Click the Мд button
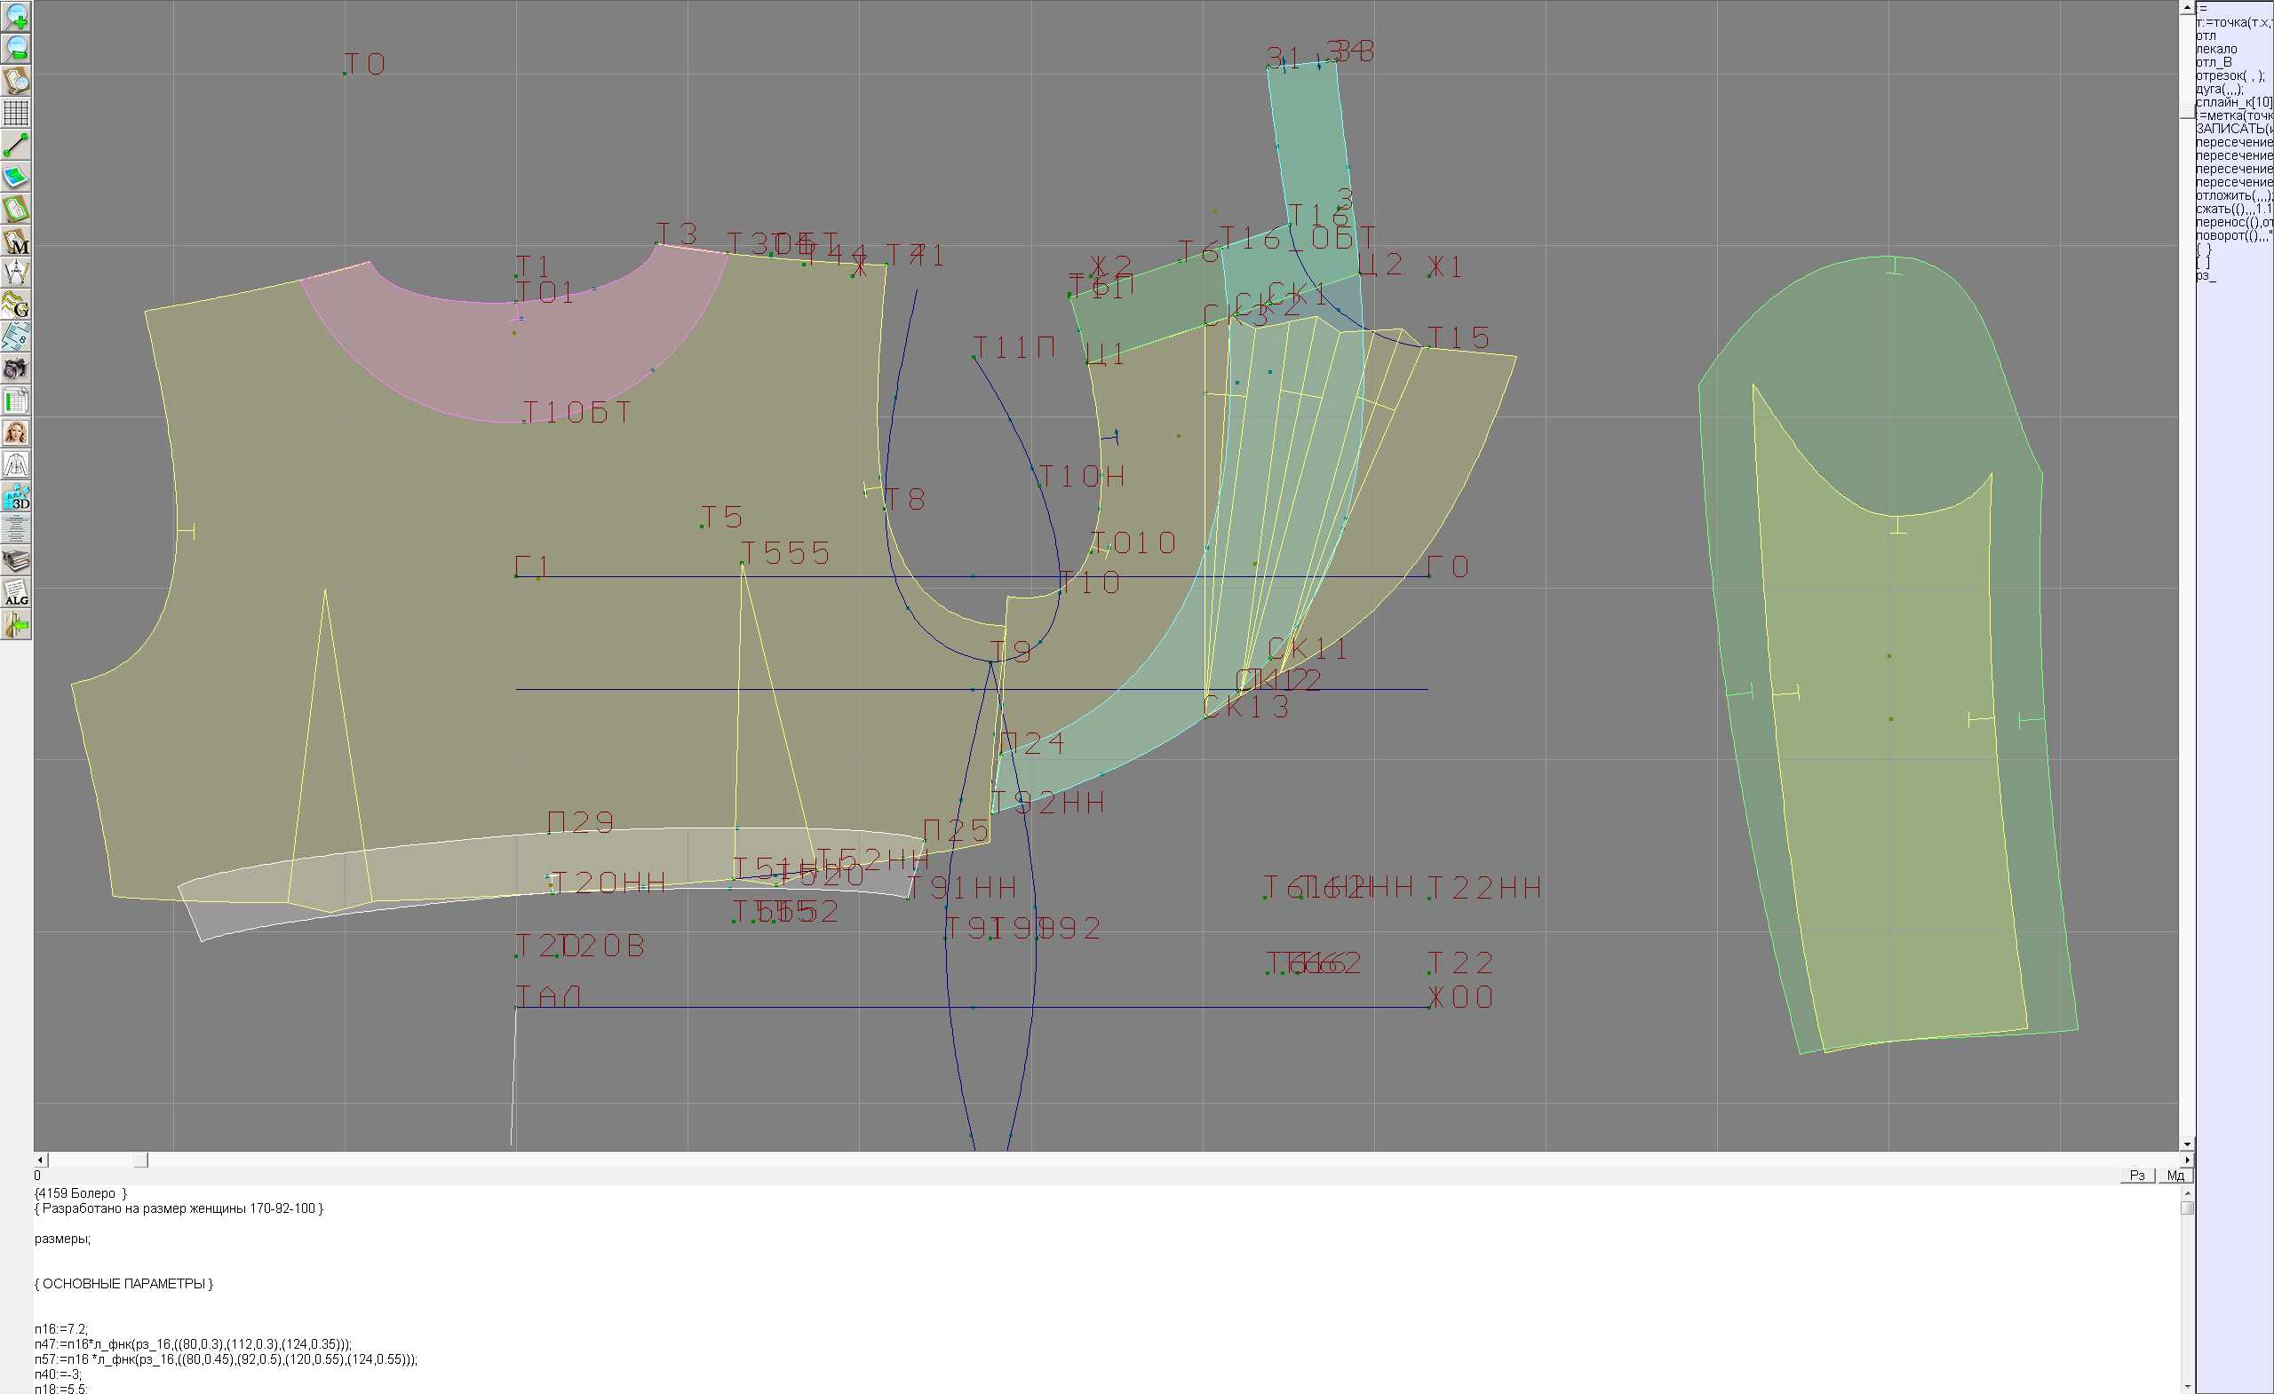This screenshot has width=2274, height=1394. [2175, 1176]
